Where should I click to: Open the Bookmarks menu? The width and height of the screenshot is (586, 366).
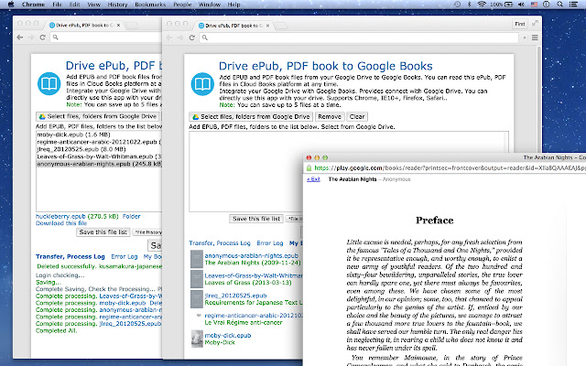click(x=151, y=5)
